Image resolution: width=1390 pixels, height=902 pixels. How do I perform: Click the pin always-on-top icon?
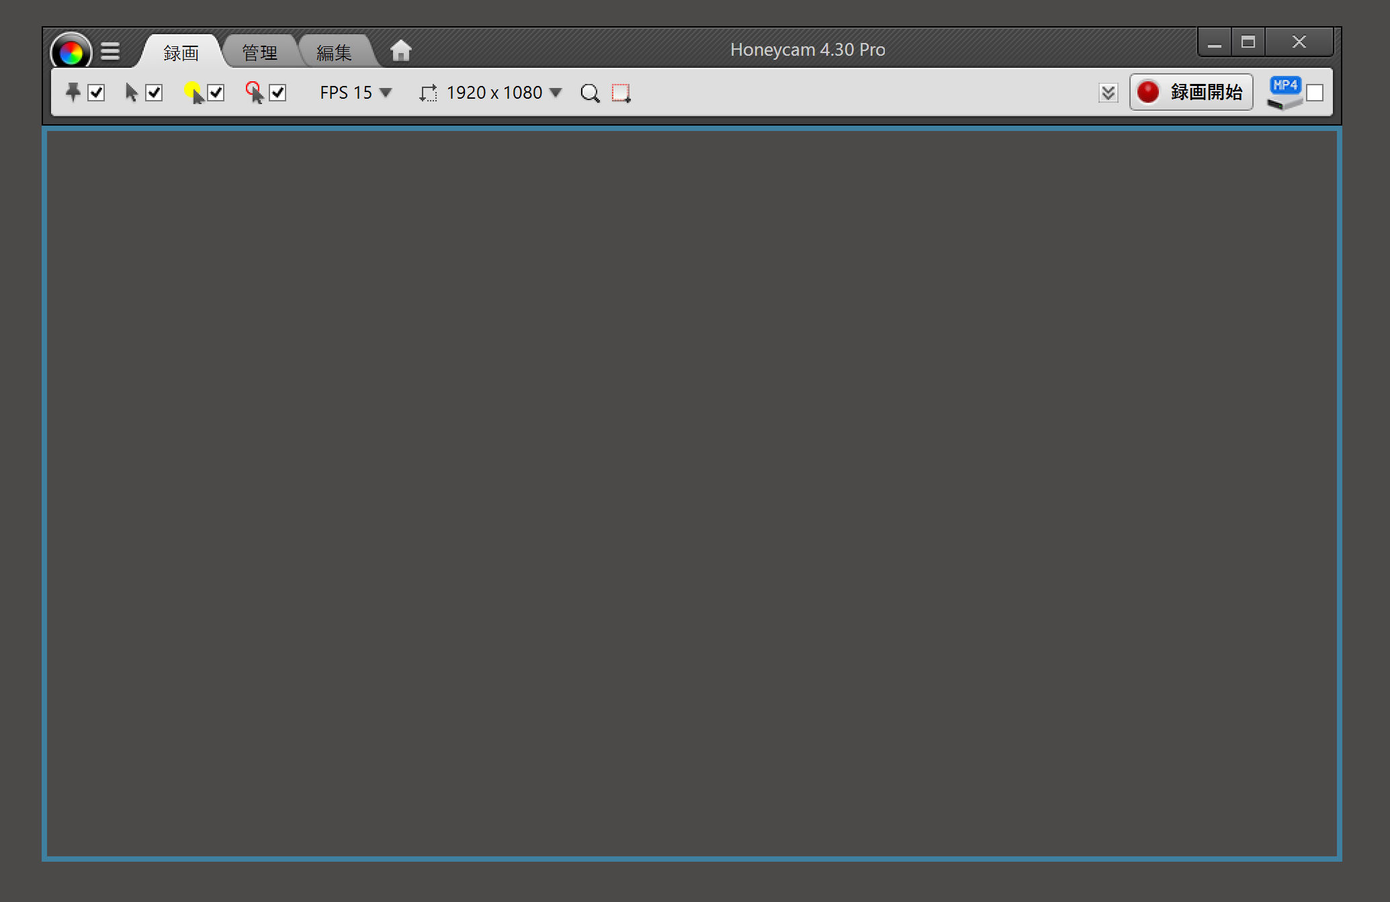coord(73,92)
